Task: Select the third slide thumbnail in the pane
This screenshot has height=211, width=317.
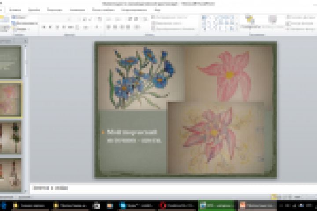Action: [x=10, y=137]
